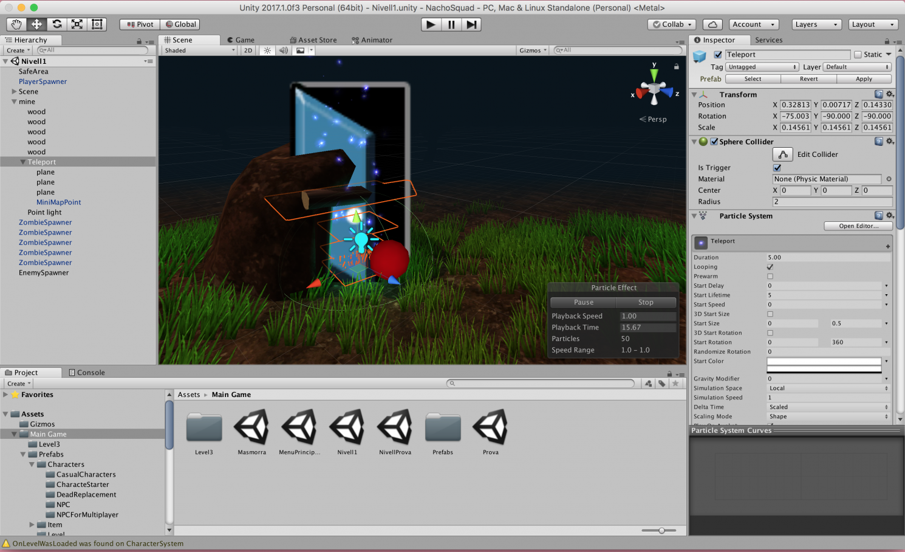Viewport: 905px width, 552px height.
Task: Click the Step frame button
Action: 471,24
